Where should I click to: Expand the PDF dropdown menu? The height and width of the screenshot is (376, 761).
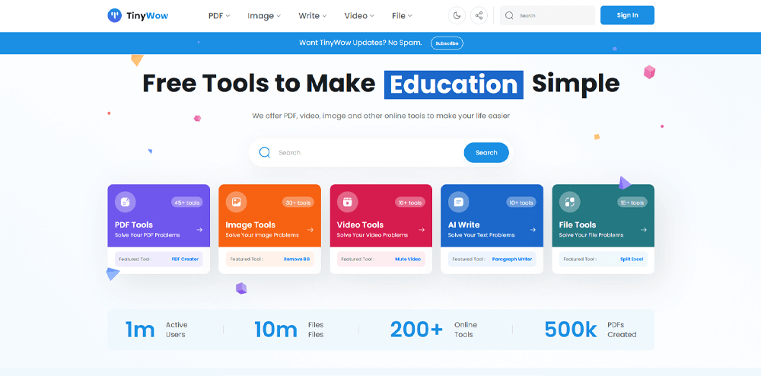(x=219, y=15)
